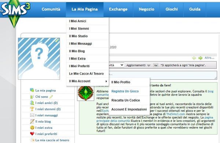220x143 pixels.
Task: Select I Miei Amici from dropdown menu
Action: coord(88,21)
